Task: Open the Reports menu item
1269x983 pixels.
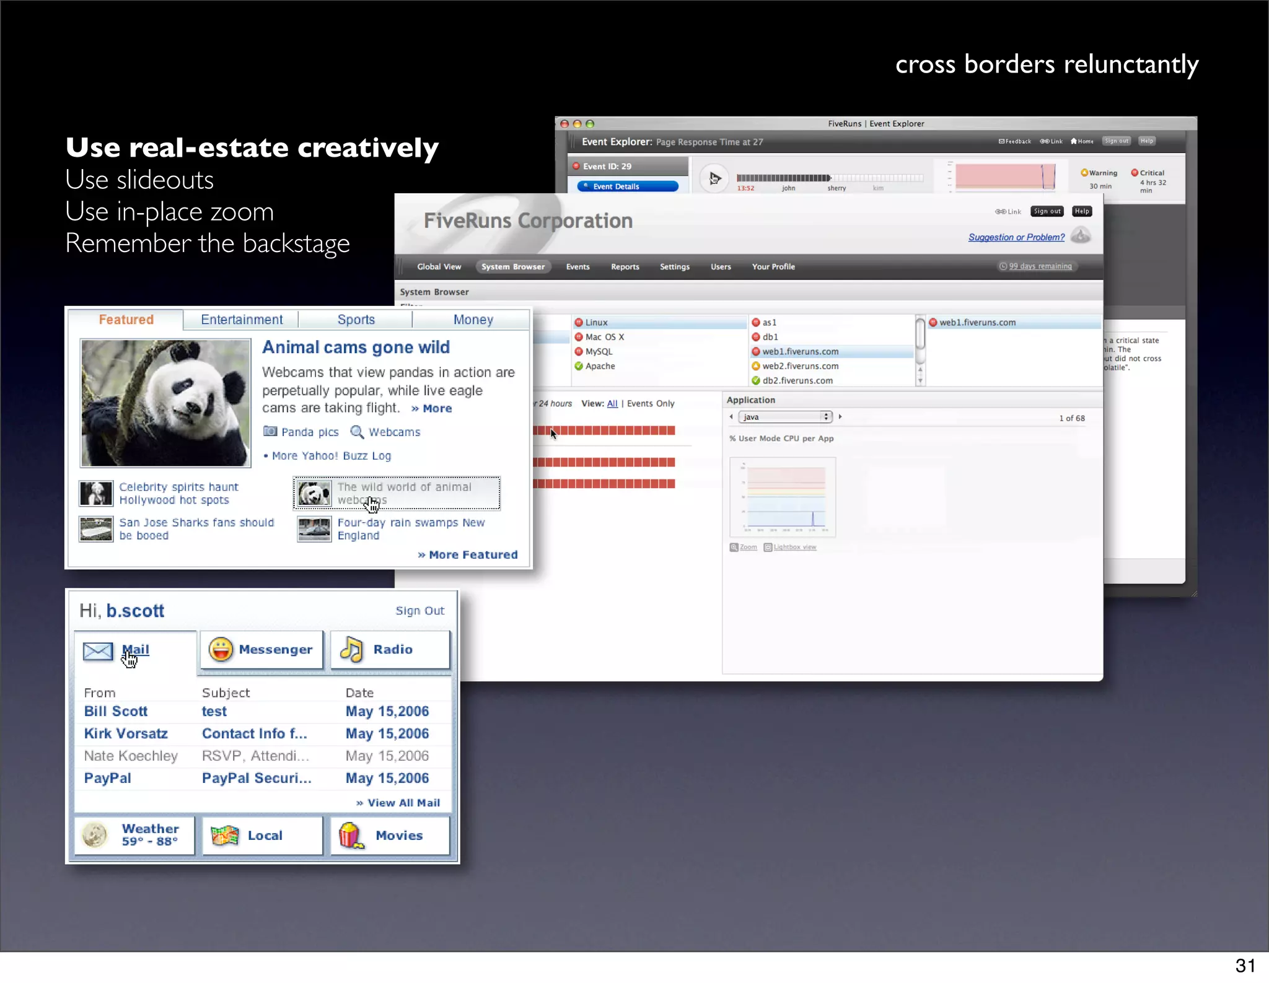Action: [x=625, y=267]
